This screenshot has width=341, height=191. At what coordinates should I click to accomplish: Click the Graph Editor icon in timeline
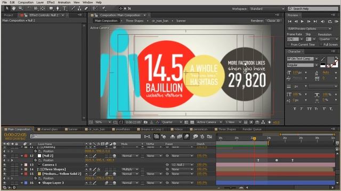(209, 136)
